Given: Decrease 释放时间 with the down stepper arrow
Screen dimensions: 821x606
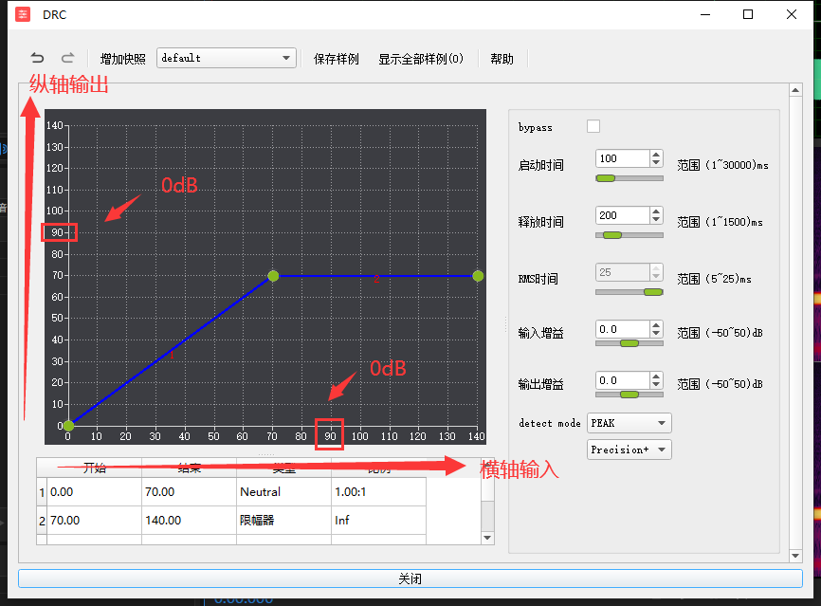Looking at the screenshot, I should click(656, 220).
